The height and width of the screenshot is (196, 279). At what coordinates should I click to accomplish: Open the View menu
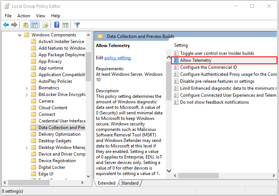point(40,16)
